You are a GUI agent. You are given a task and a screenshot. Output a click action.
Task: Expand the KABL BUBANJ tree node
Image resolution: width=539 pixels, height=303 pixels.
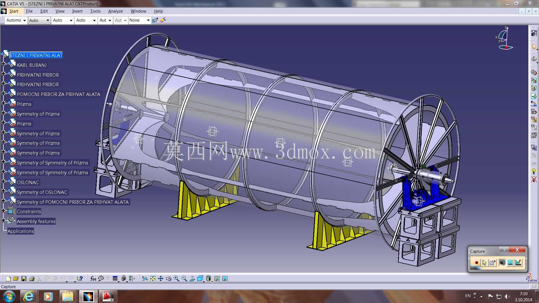coord(3,64)
